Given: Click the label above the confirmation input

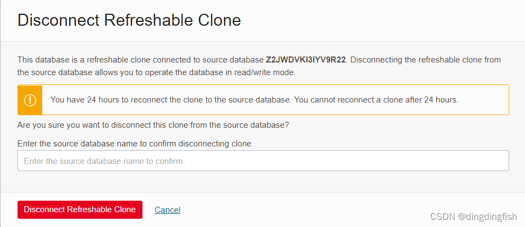Looking at the screenshot, I should pyautogui.click(x=134, y=144).
